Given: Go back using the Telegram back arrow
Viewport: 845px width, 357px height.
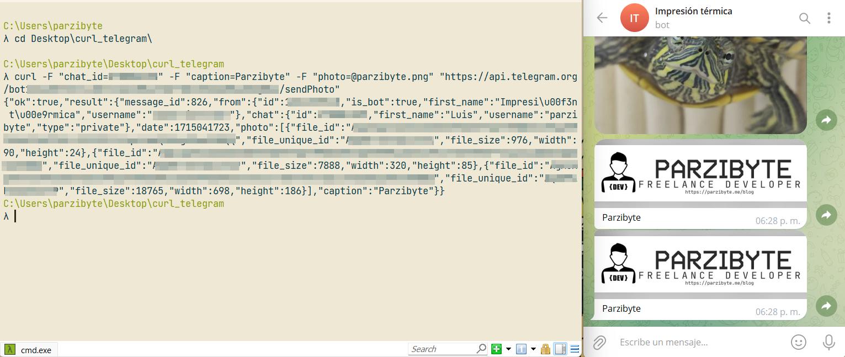Looking at the screenshot, I should [602, 18].
